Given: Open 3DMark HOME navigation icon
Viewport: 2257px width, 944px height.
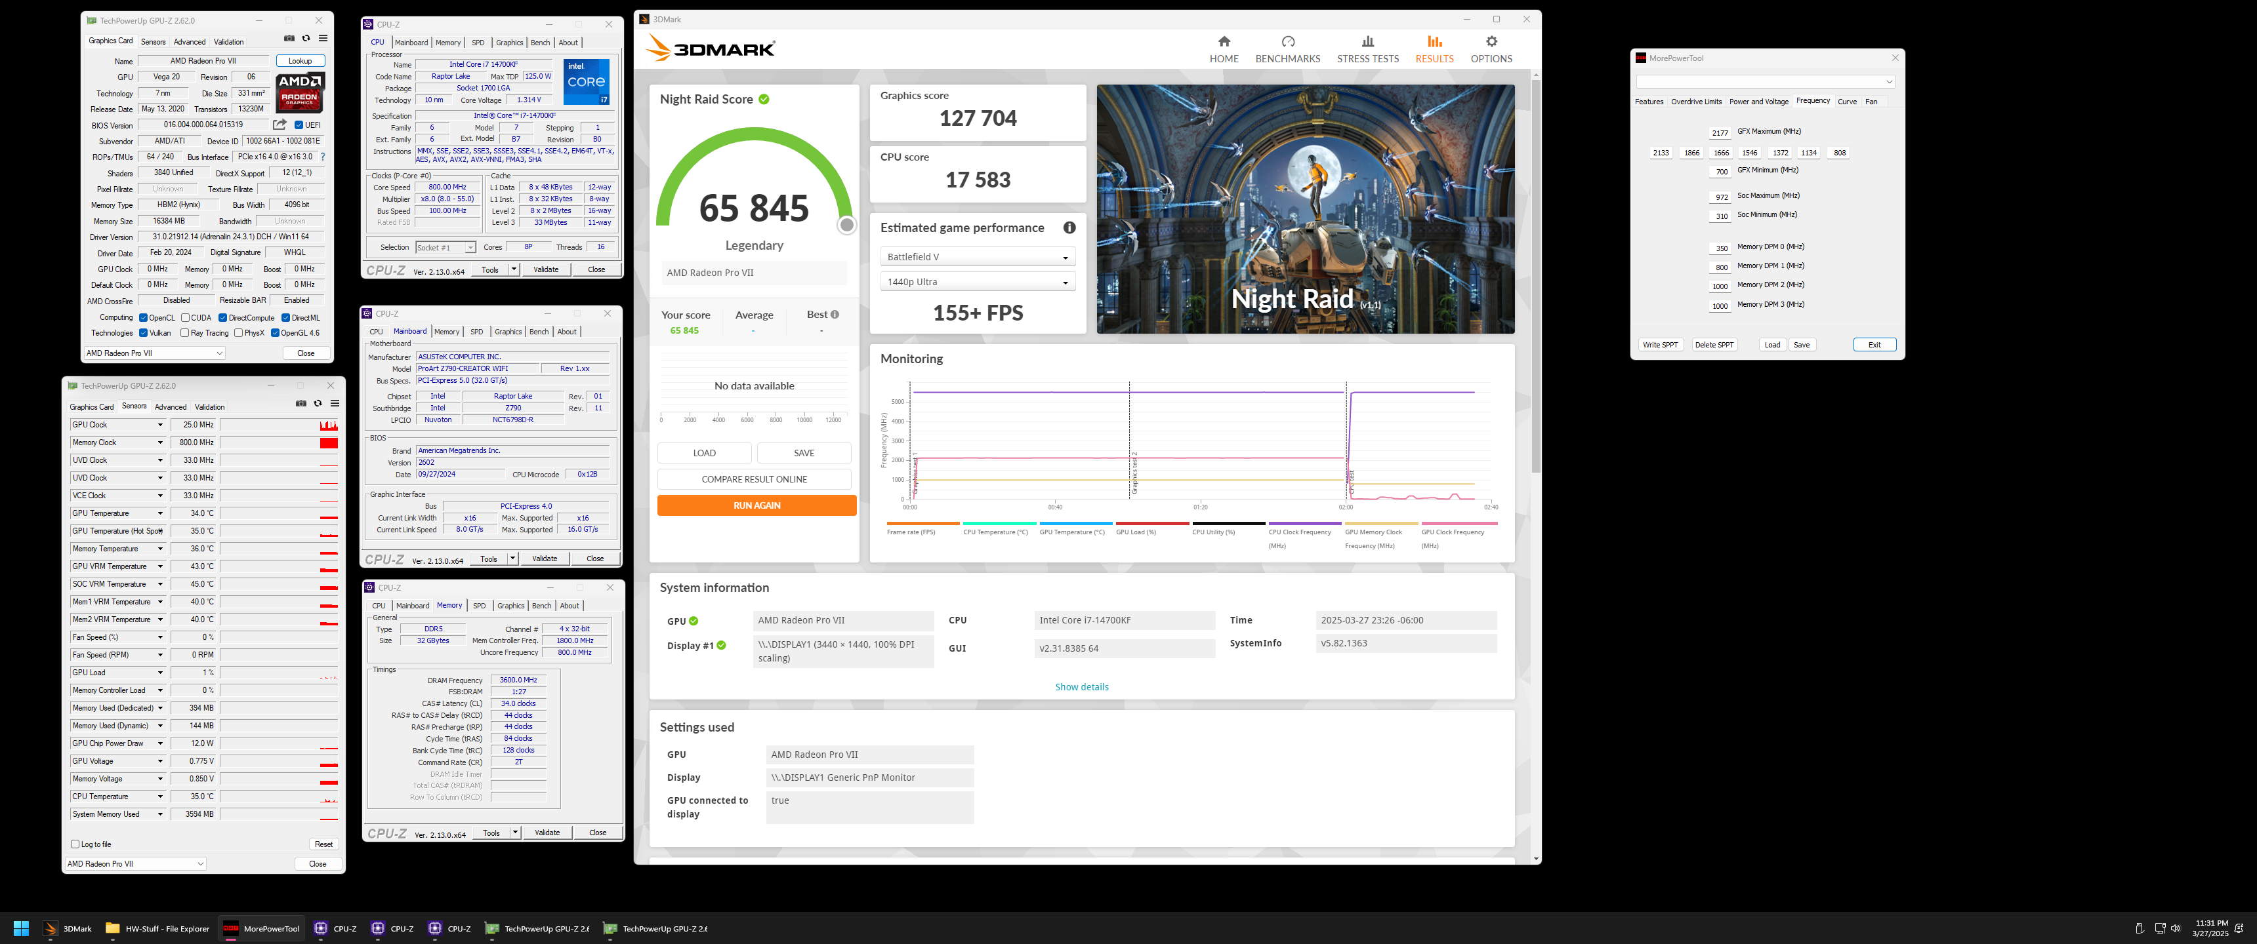Looking at the screenshot, I should 1224,41.
